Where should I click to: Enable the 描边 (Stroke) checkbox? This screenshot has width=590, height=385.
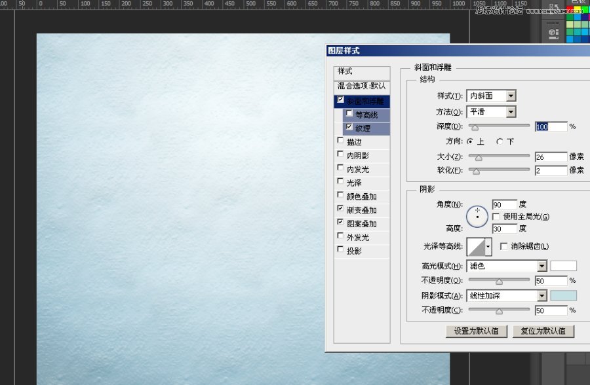[340, 141]
